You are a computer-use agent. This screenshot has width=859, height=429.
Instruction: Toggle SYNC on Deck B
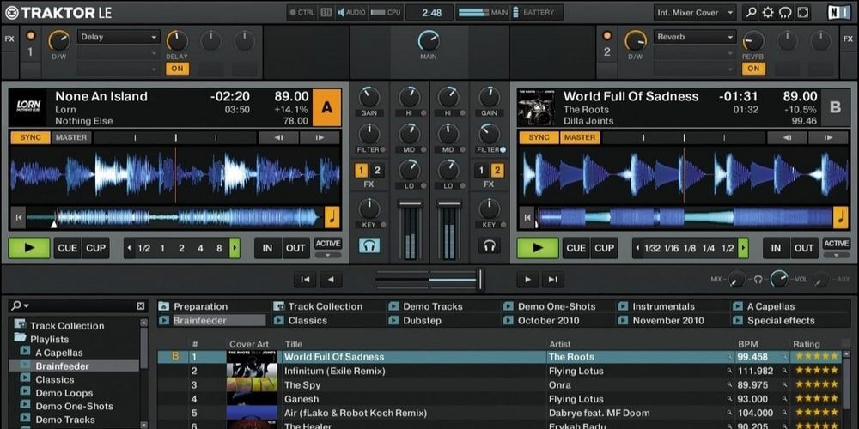coord(539,137)
